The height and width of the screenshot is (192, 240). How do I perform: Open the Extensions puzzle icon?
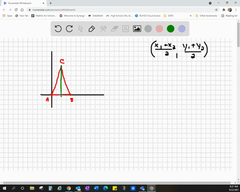coord(224,10)
